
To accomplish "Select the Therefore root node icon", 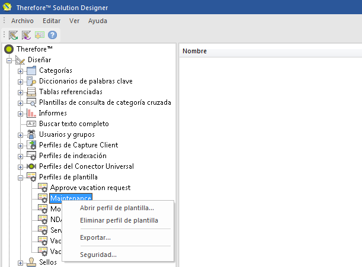I will (x=9, y=49).
